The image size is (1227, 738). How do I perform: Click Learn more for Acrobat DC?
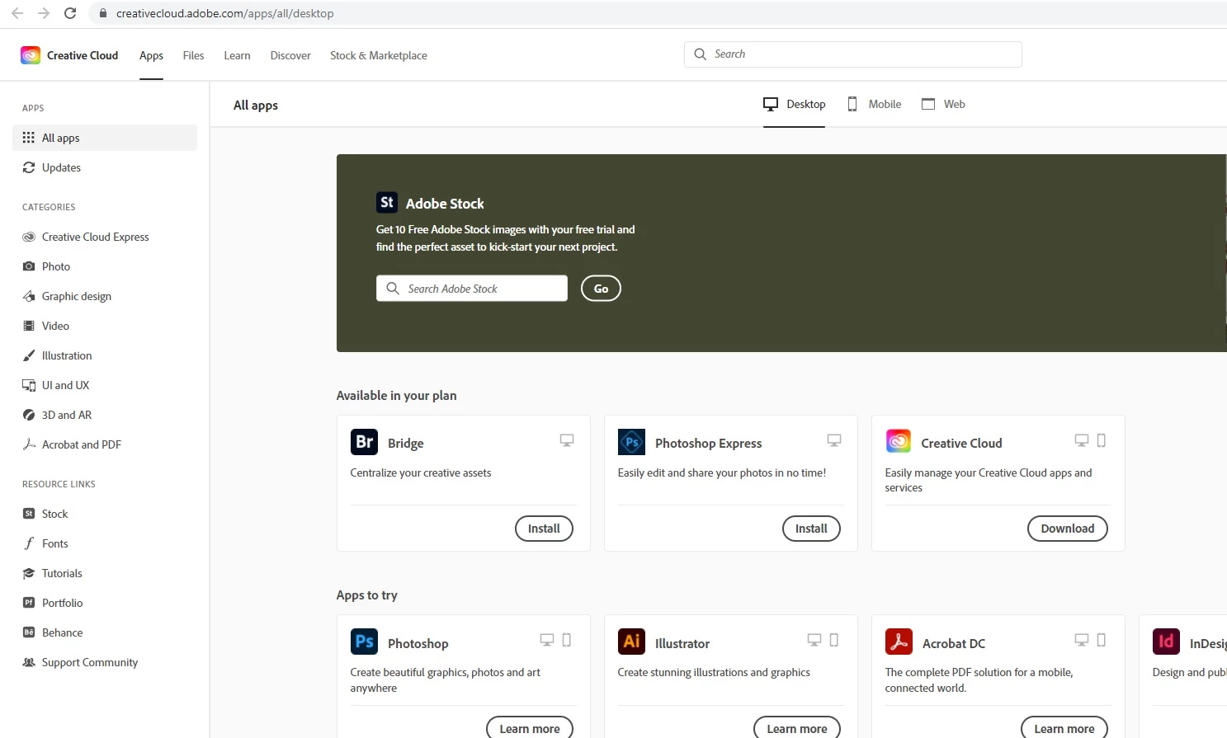1064,728
